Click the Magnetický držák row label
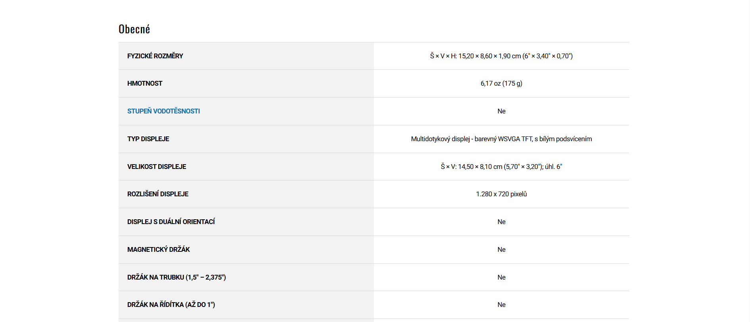This screenshot has height=322, width=750. [x=159, y=249]
